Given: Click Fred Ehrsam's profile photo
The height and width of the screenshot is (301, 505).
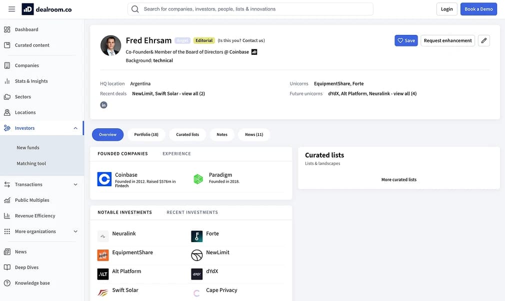Looking at the screenshot, I should click(x=111, y=45).
